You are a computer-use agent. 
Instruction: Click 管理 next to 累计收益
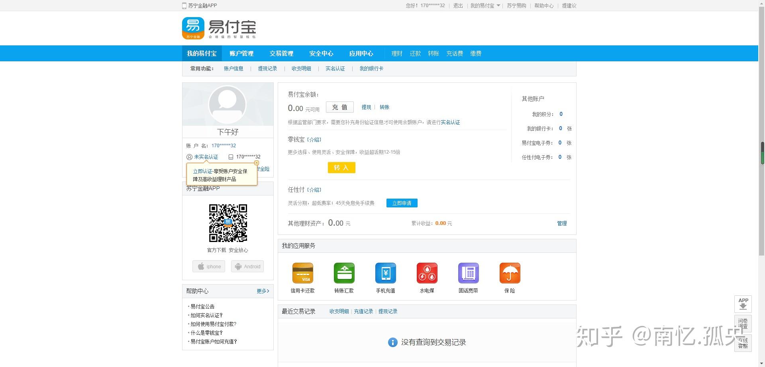562,223
